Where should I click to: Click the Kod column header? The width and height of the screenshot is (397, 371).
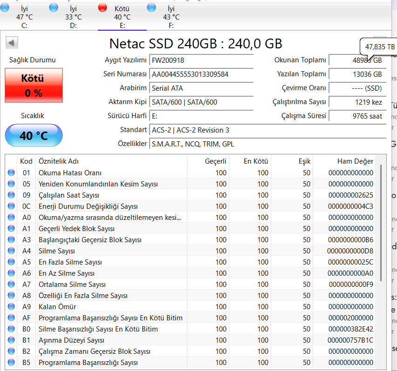coord(27,161)
